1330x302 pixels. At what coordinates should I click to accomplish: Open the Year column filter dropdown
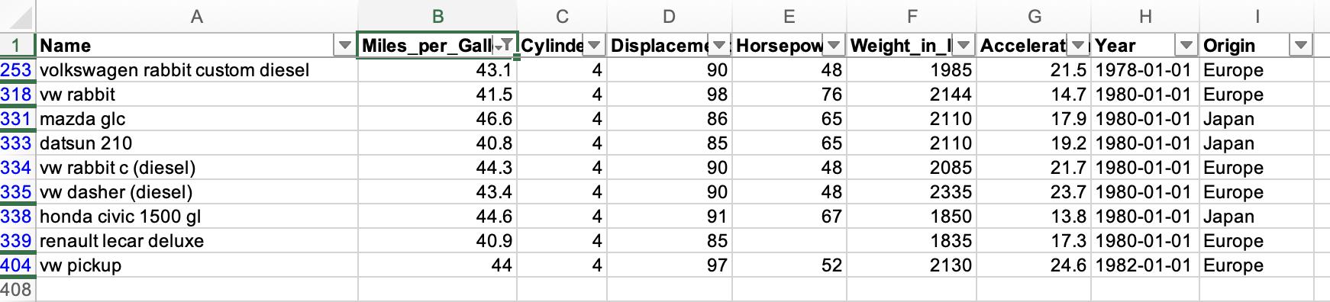[x=1186, y=46]
